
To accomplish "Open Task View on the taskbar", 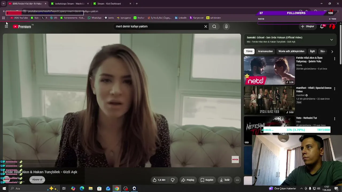I will [64, 189].
